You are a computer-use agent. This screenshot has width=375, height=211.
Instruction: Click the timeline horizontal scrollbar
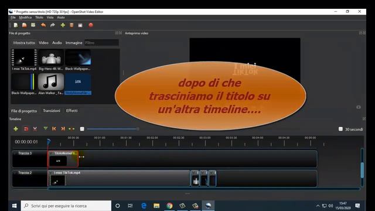tap(204, 189)
